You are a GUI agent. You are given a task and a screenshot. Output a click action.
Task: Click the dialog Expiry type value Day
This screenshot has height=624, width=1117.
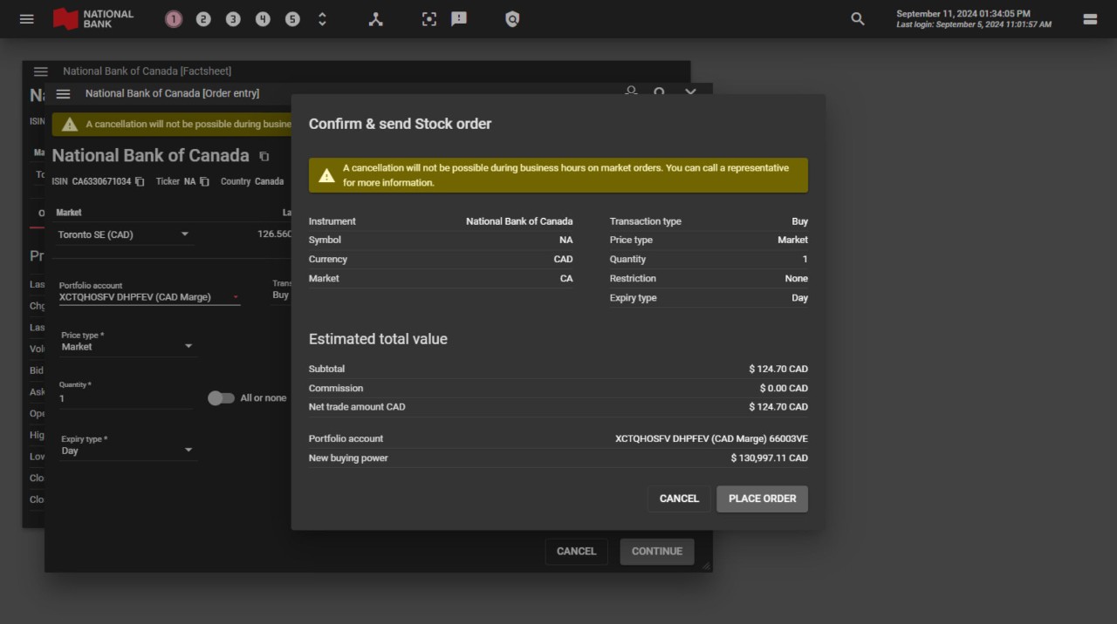pyautogui.click(x=799, y=297)
